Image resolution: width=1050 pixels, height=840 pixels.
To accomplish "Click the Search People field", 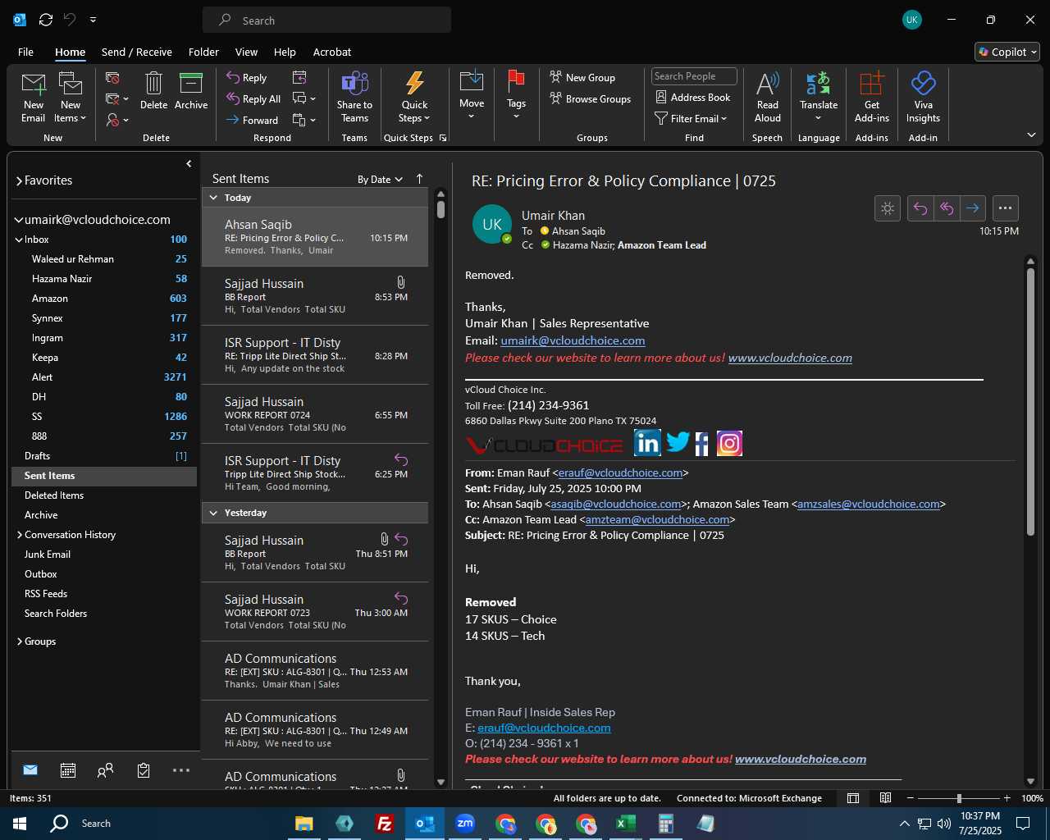I will 694,76.
